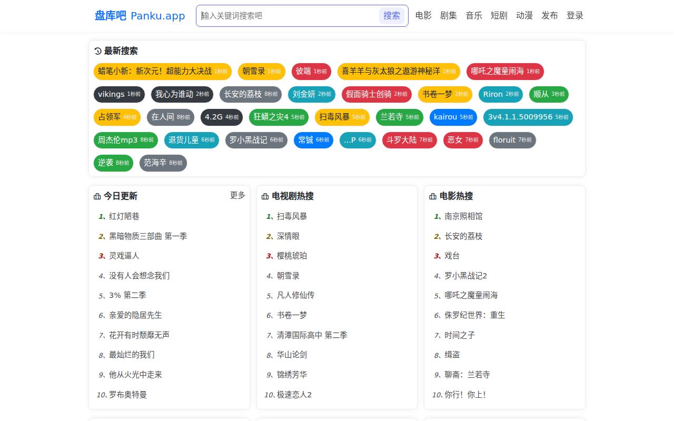Select the 斗罗大陆 search tag
The height and width of the screenshot is (421, 674).
click(410, 140)
